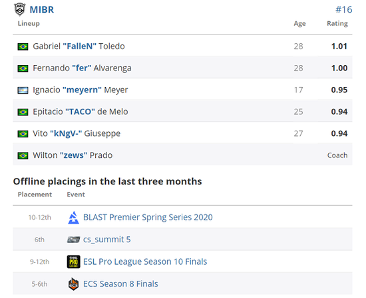Open the cs_summit 5 event page
This screenshot has height=298, width=366.
point(107,240)
